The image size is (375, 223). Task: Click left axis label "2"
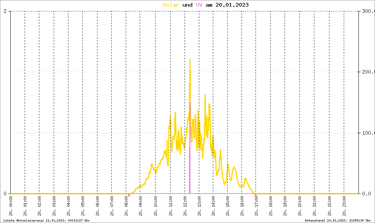5,11
